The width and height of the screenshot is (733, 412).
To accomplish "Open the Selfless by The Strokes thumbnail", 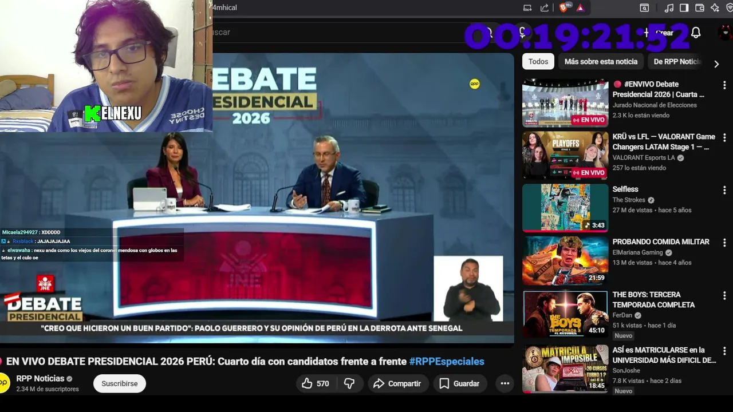I will 565,208.
